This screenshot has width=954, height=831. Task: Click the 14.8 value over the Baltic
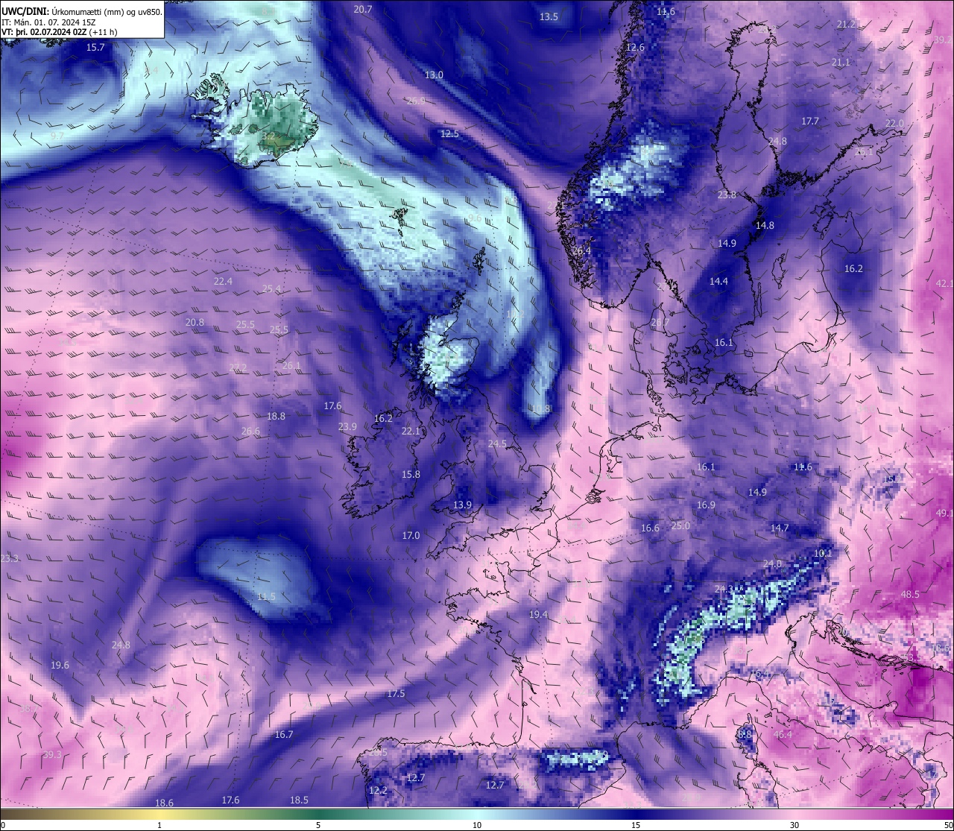(765, 225)
